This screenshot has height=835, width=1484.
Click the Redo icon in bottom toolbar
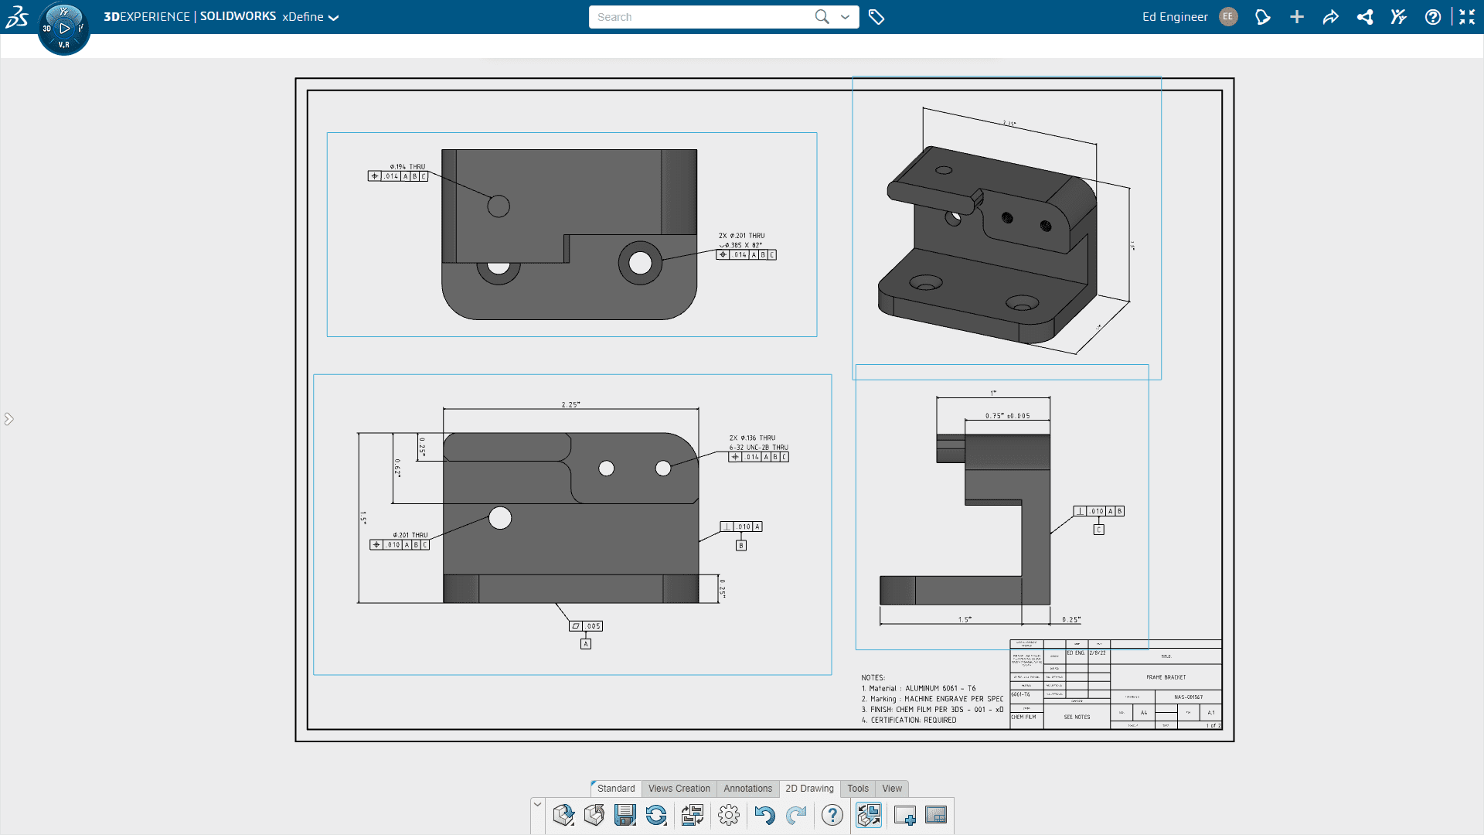(x=797, y=815)
